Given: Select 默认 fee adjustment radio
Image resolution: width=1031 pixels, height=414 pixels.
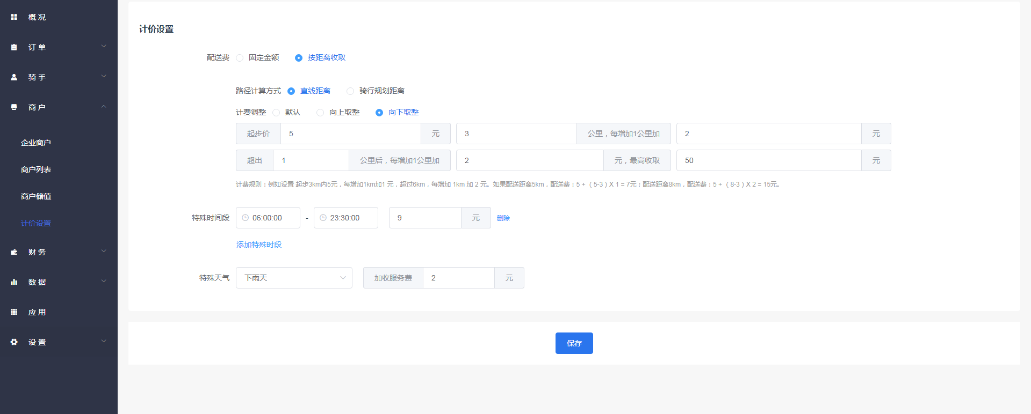Looking at the screenshot, I should (276, 113).
